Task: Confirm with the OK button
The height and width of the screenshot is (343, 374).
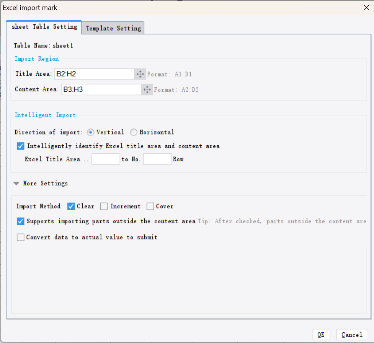Action: 321,335
